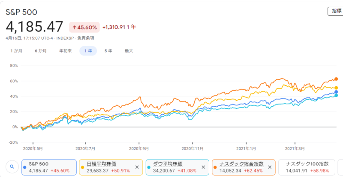Click the INDEXSP exchange label
Screen dimensions: 343x177
click(65, 38)
